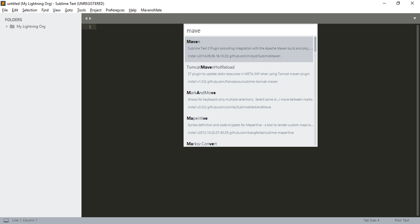Open the Edit menu
Image resolution: width=420 pixels, height=224 pixels.
[15, 10]
